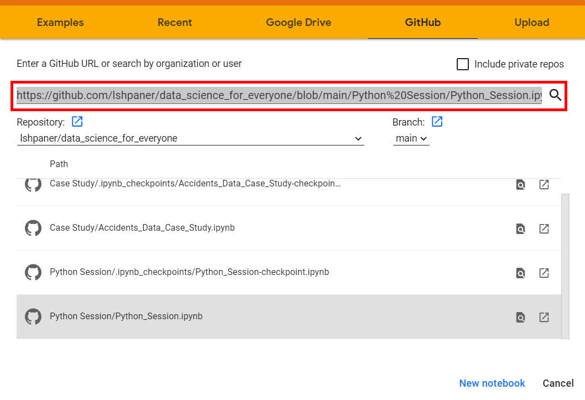
Task: View Python Session/Python_Session.ipynb on GitHub icon
Action: coord(520,317)
